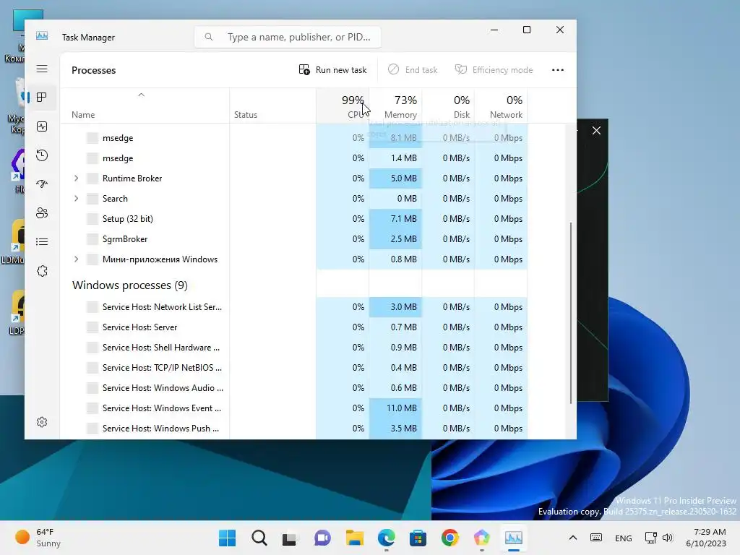Click the Task Manager taskbar icon
This screenshot has height=555, width=740.
pyautogui.click(x=514, y=538)
